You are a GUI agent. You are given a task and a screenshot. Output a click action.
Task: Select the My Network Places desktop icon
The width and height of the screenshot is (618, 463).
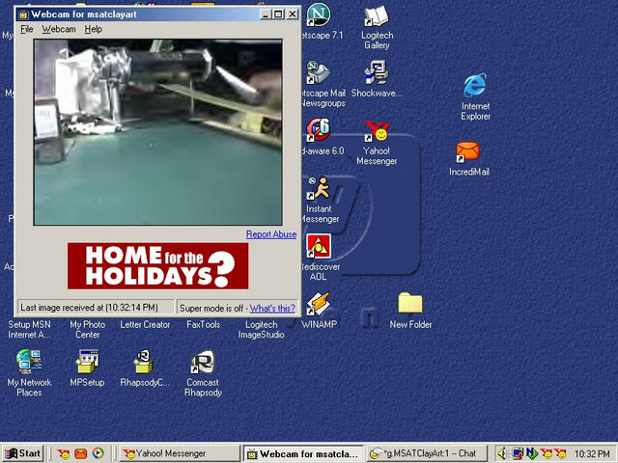click(x=29, y=362)
